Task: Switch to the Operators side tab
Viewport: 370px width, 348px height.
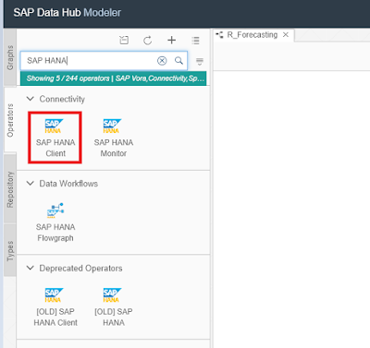Action: 10,120
